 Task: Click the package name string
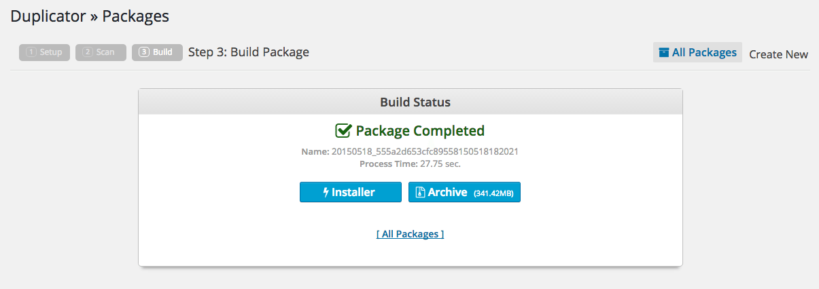(425, 151)
